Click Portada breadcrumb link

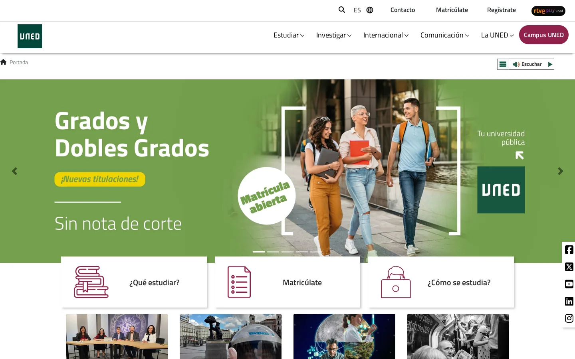pyautogui.click(x=19, y=62)
